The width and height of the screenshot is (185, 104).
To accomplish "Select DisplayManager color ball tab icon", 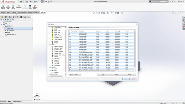I will coord(18,17).
